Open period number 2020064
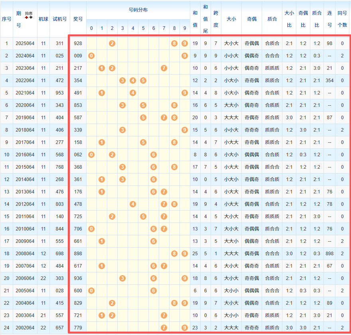 coord(25,105)
